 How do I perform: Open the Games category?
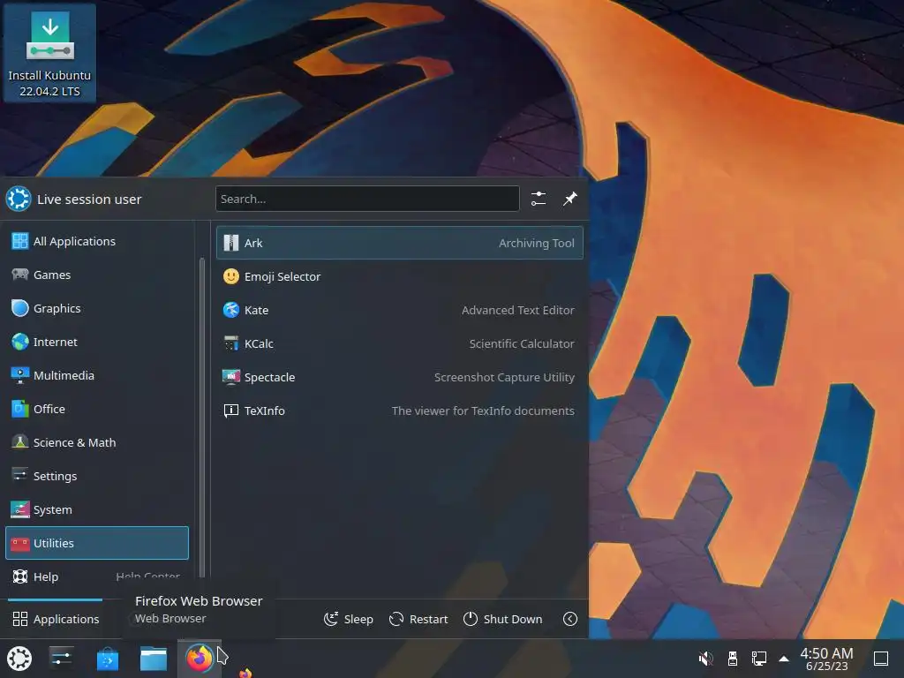97,275
